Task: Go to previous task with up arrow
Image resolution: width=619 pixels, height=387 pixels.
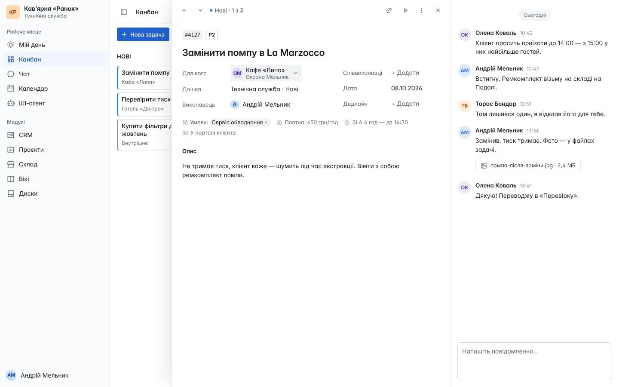Action: (184, 10)
